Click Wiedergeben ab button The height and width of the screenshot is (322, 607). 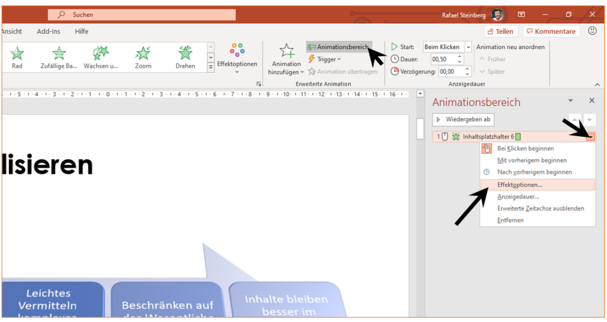click(464, 120)
